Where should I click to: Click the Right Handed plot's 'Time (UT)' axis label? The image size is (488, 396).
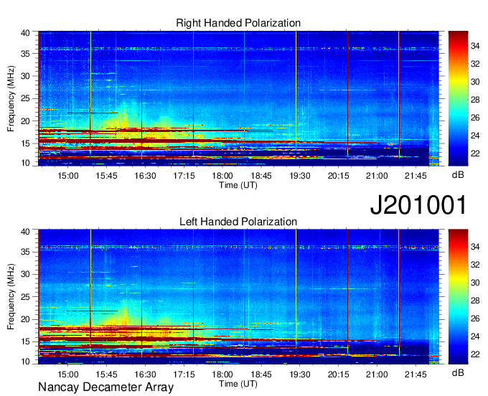pos(238,185)
